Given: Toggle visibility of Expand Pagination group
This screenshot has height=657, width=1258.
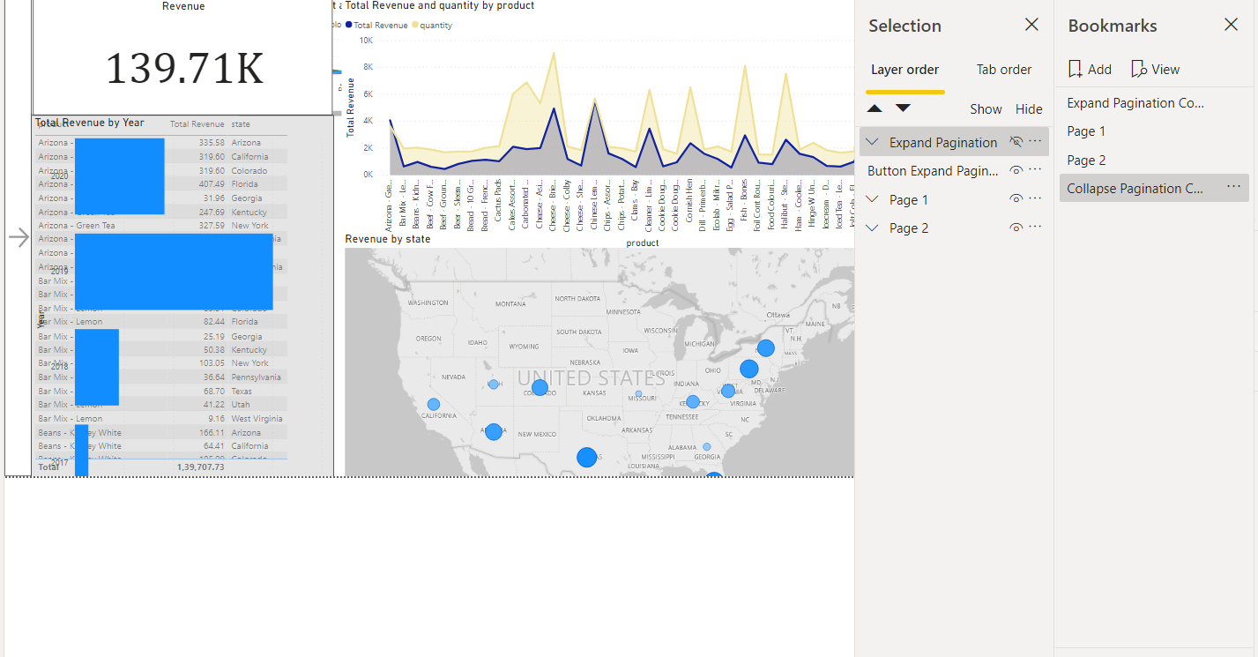Looking at the screenshot, I should pos(1016,142).
